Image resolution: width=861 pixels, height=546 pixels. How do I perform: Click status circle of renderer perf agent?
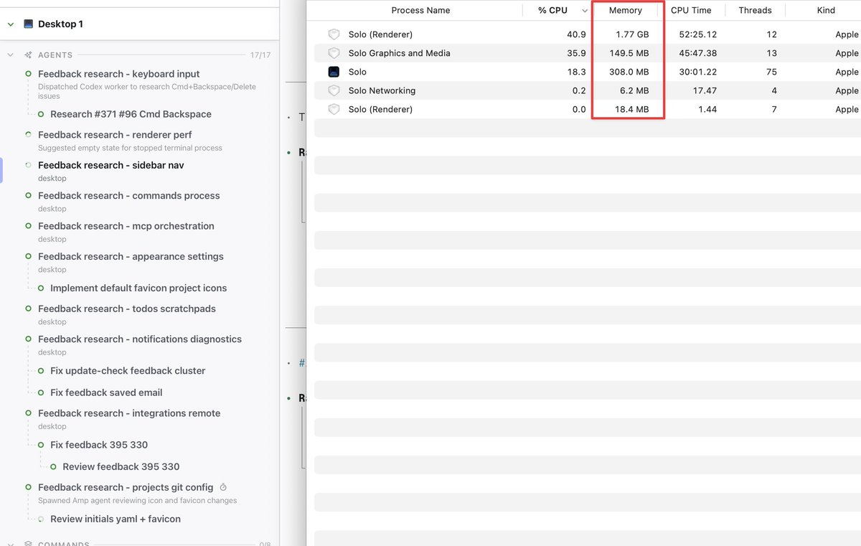pos(29,135)
